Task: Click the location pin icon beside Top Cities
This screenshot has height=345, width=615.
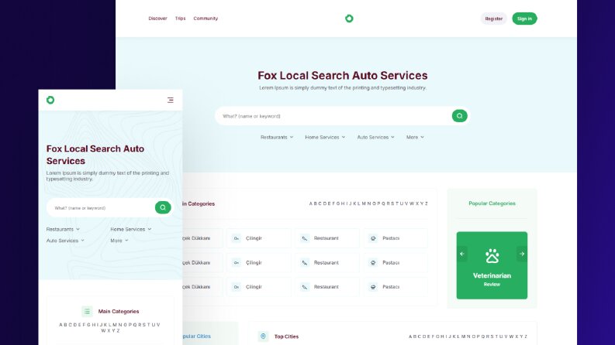Action: click(263, 336)
